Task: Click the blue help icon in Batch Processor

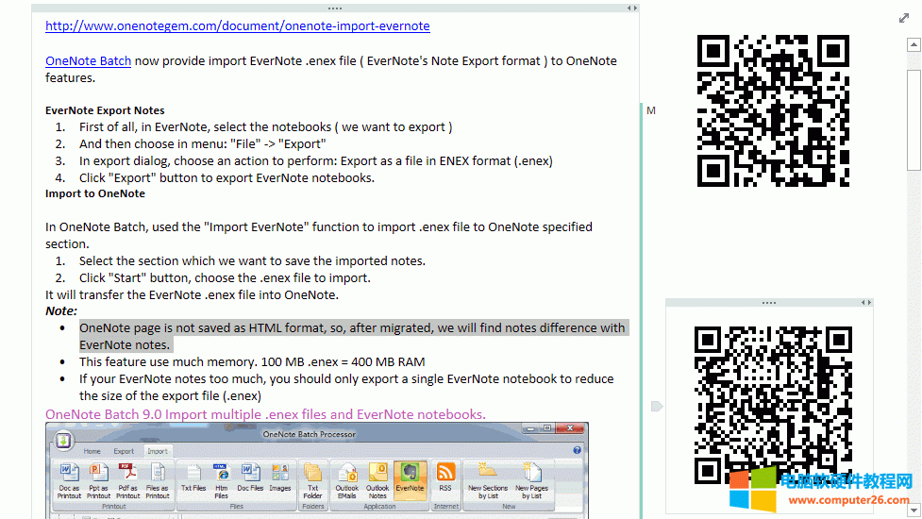Action: (x=578, y=450)
